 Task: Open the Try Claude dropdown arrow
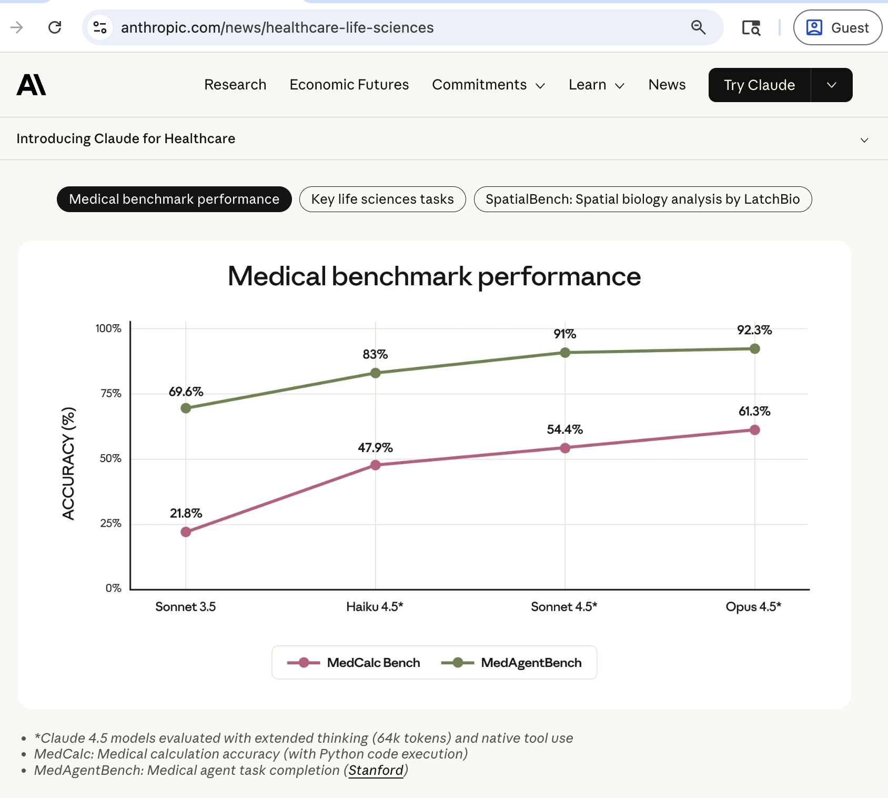pyautogui.click(x=831, y=85)
